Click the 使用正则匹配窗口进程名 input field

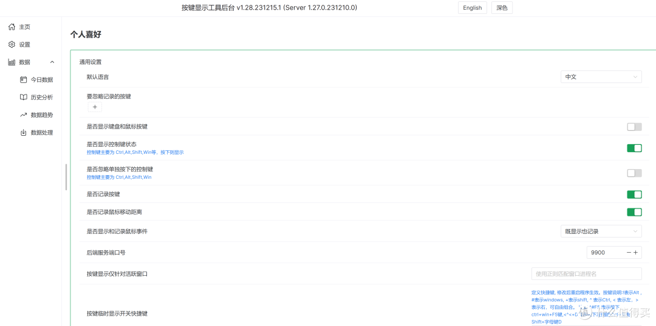tap(587, 274)
